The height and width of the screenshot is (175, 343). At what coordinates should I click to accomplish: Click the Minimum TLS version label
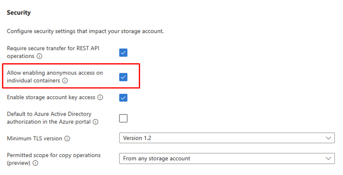[35, 138]
